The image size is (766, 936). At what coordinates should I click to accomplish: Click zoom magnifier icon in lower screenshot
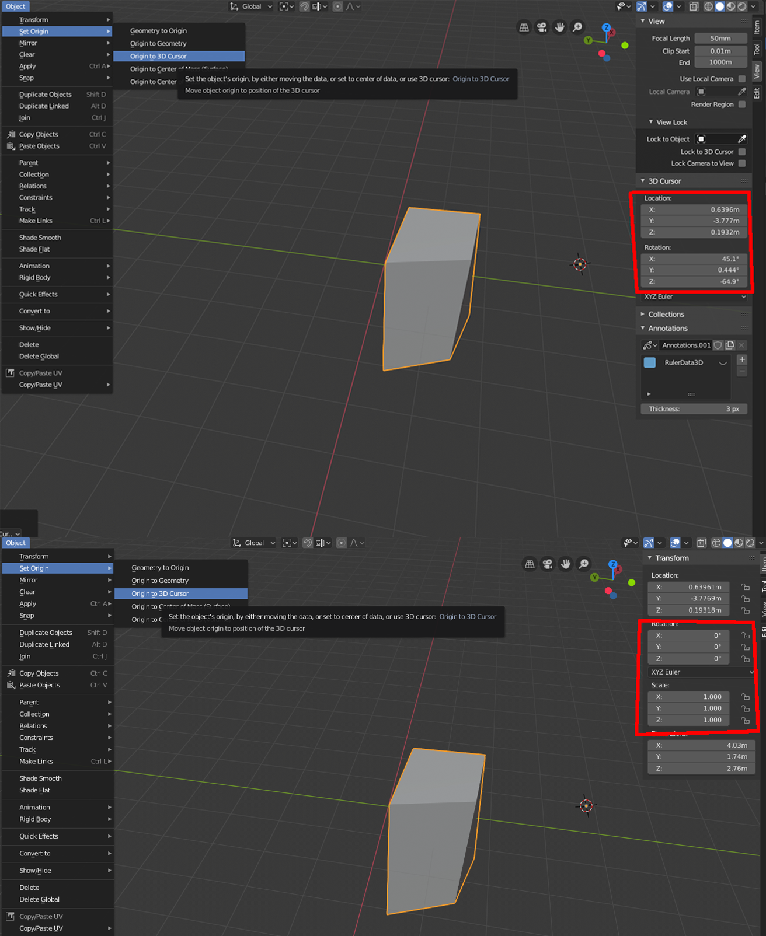(584, 564)
